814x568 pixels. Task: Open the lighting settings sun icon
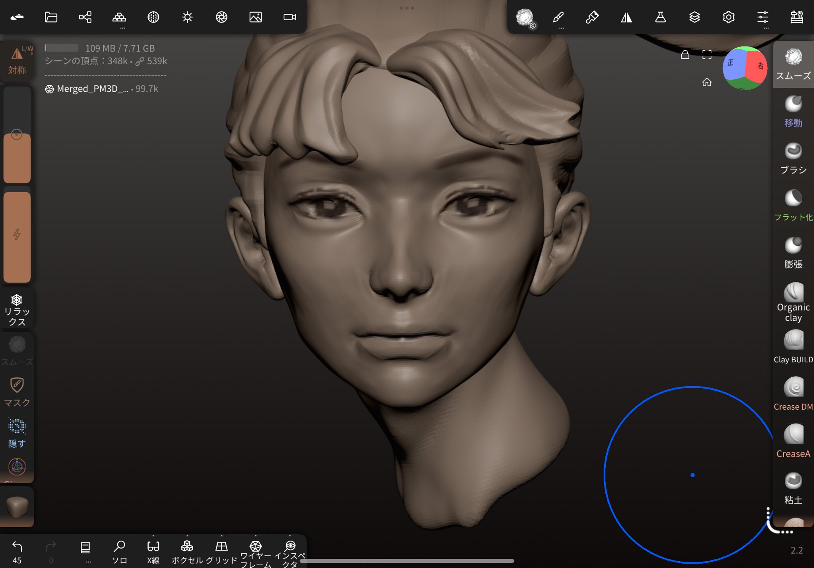(x=187, y=17)
